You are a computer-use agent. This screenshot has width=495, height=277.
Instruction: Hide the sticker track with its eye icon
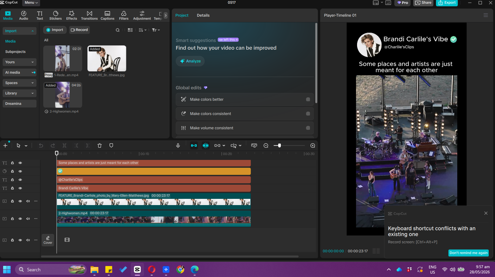(20, 171)
